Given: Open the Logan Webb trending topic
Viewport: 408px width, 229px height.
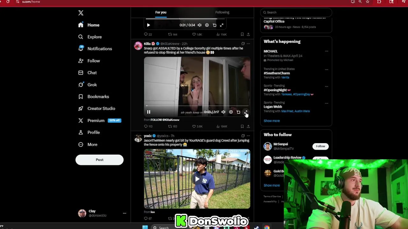Looking at the screenshot, I should (x=273, y=107).
